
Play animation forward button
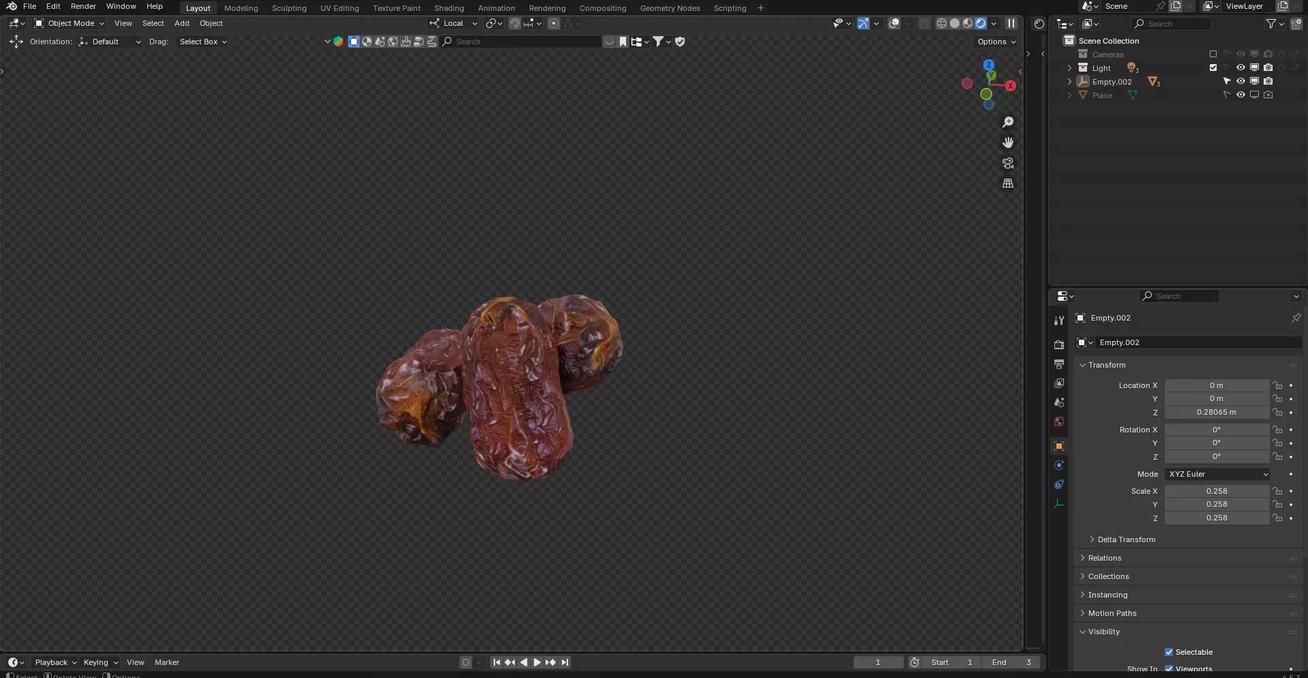tap(537, 662)
